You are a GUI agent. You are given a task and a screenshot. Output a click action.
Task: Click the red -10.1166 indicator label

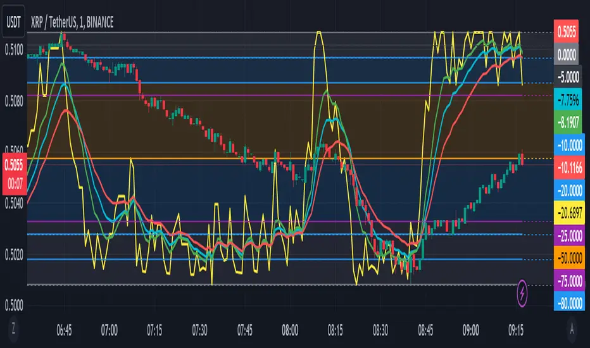coord(570,166)
